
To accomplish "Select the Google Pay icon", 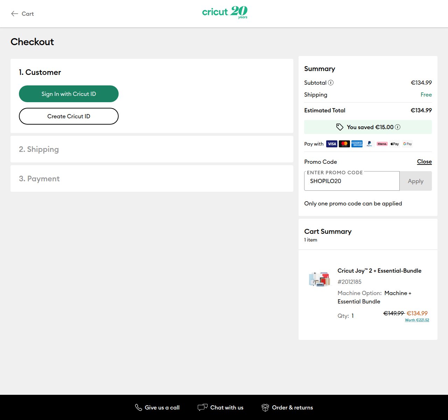I will 407,144.
